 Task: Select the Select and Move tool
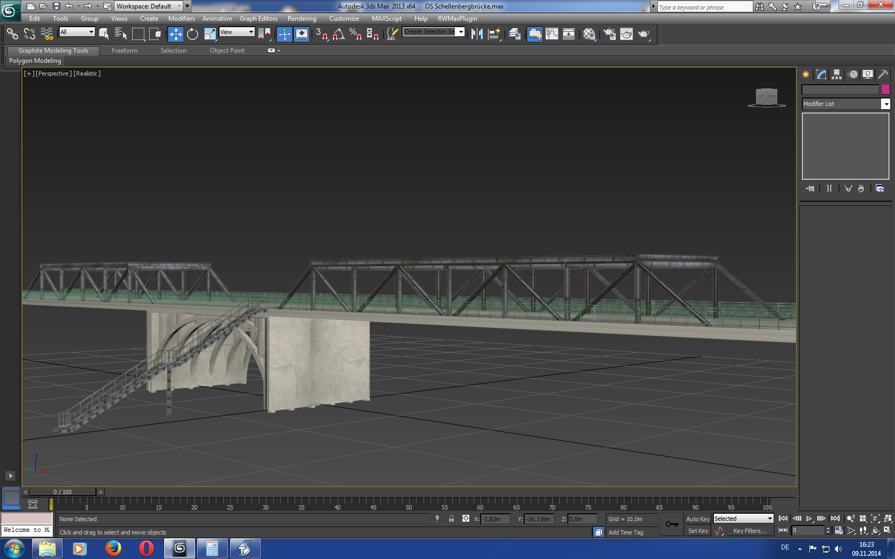click(x=175, y=34)
